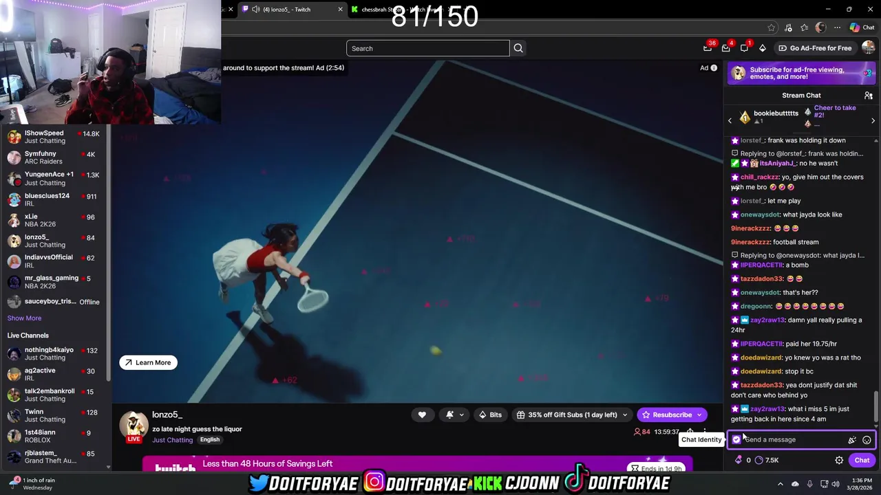Click Show More followed channels
This screenshot has width=881, height=495.
(x=24, y=318)
